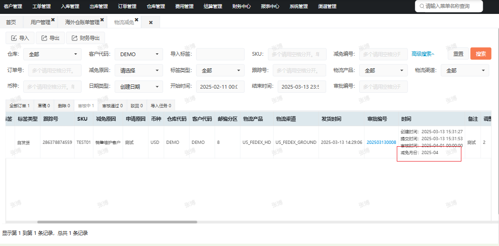499x246 pixels.
Task: Click the 开始时间 date field
Action: 220,86
